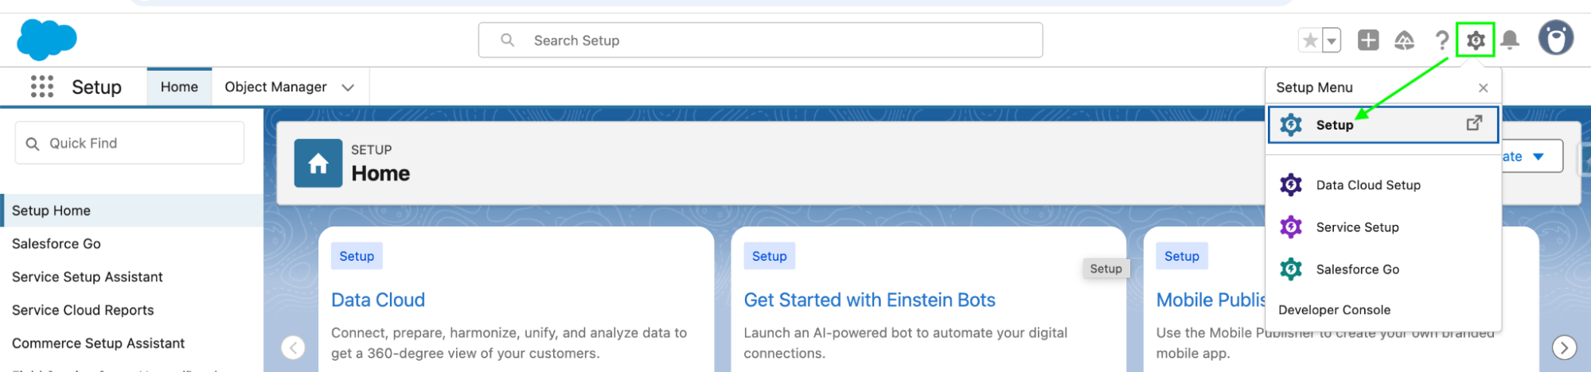Open the Global Actions plus icon

(1367, 41)
